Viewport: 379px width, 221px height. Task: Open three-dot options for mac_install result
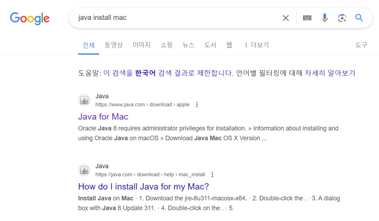click(212, 175)
